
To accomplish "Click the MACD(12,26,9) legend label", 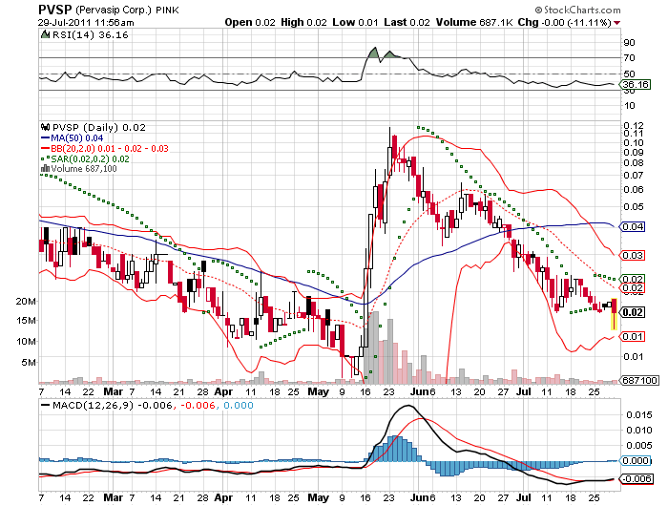I will click(x=94, y=406).
